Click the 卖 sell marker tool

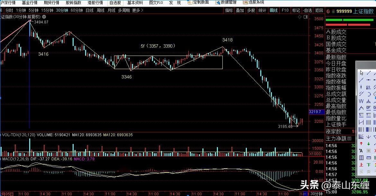pos(368,172)
